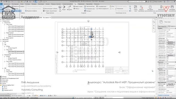Image resolution: width=176 pixels, height=99 pixels.
Task: Click the floor plan type icon in Properties
Action: pyautogui.click(x=161, y=22)
